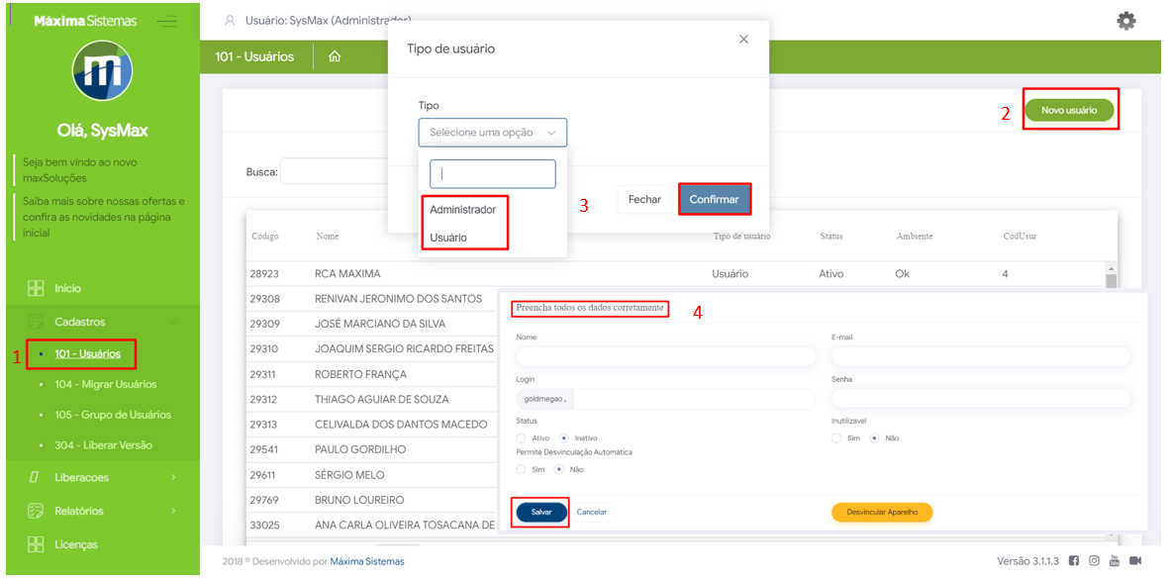The image size is (1169, 580).
Task: Click the Código column header
Action: click(x=264, y=237)
